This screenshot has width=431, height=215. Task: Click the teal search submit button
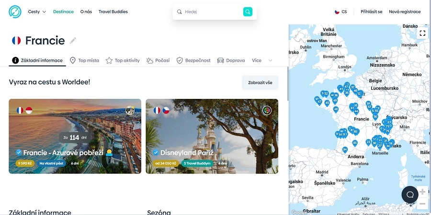coord(248,12)
